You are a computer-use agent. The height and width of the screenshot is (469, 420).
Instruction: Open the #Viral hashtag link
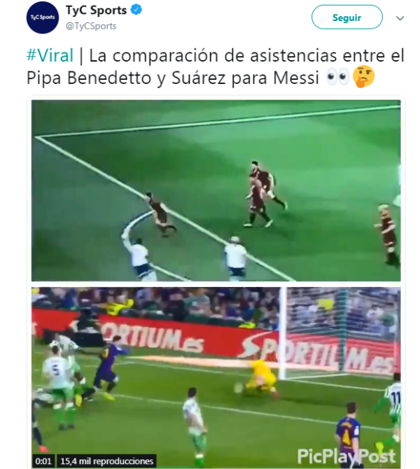(50, 55)
